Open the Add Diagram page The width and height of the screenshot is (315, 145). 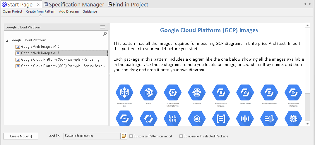69,11
